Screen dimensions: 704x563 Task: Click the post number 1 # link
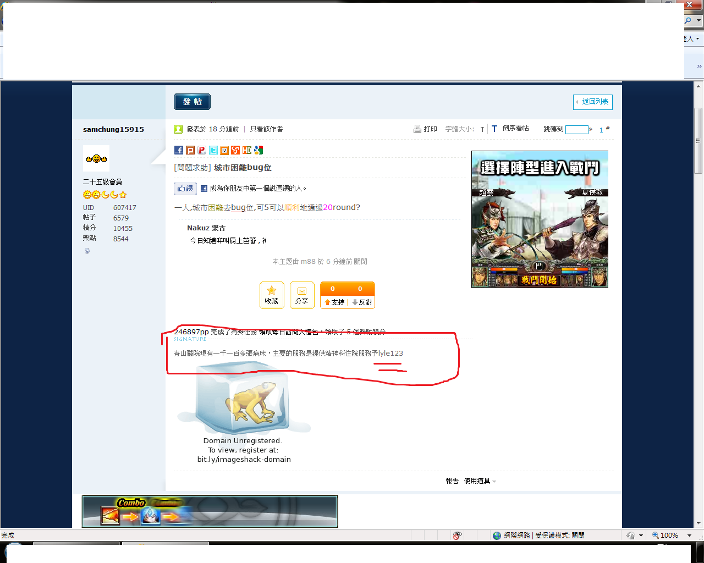coord(604,130)
